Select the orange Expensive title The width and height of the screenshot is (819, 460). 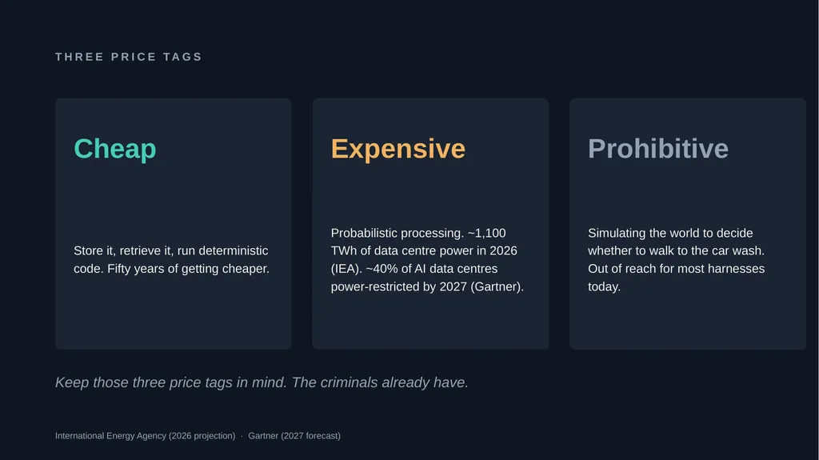click(398, 149)
